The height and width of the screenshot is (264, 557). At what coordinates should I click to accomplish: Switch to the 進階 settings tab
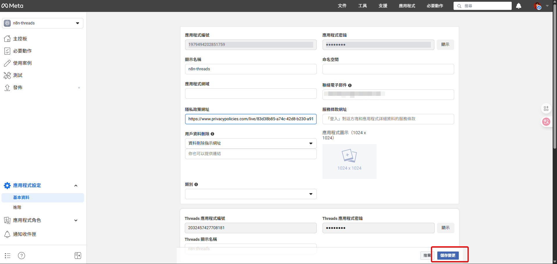17,207
